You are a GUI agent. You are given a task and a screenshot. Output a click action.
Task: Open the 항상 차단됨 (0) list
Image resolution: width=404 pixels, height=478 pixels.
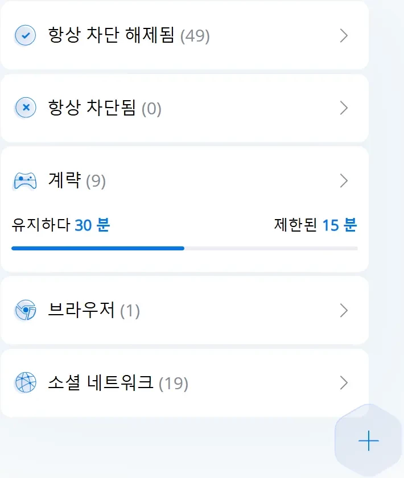[x=105, y=108]
